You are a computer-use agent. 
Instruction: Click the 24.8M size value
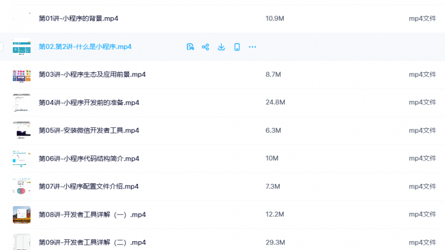275,102
